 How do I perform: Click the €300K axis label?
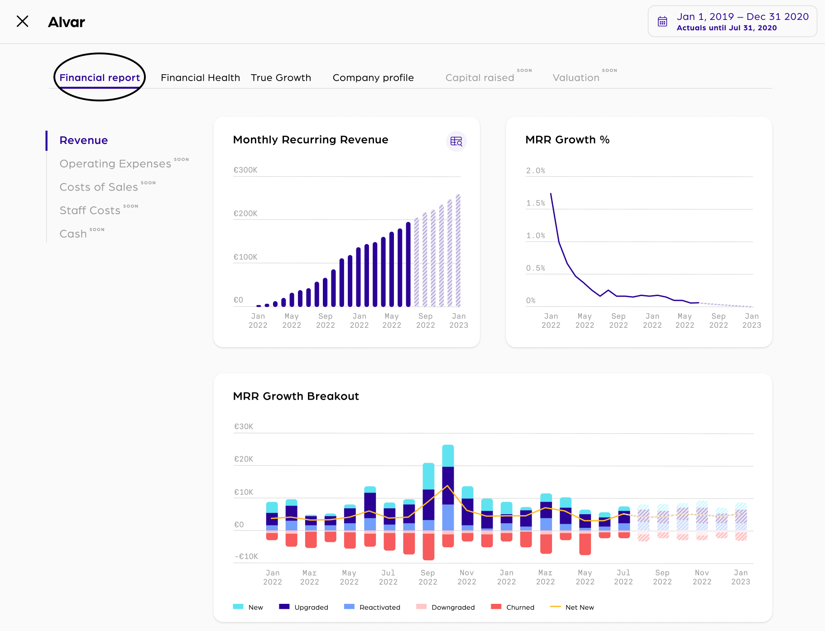(x=245, y=170)
